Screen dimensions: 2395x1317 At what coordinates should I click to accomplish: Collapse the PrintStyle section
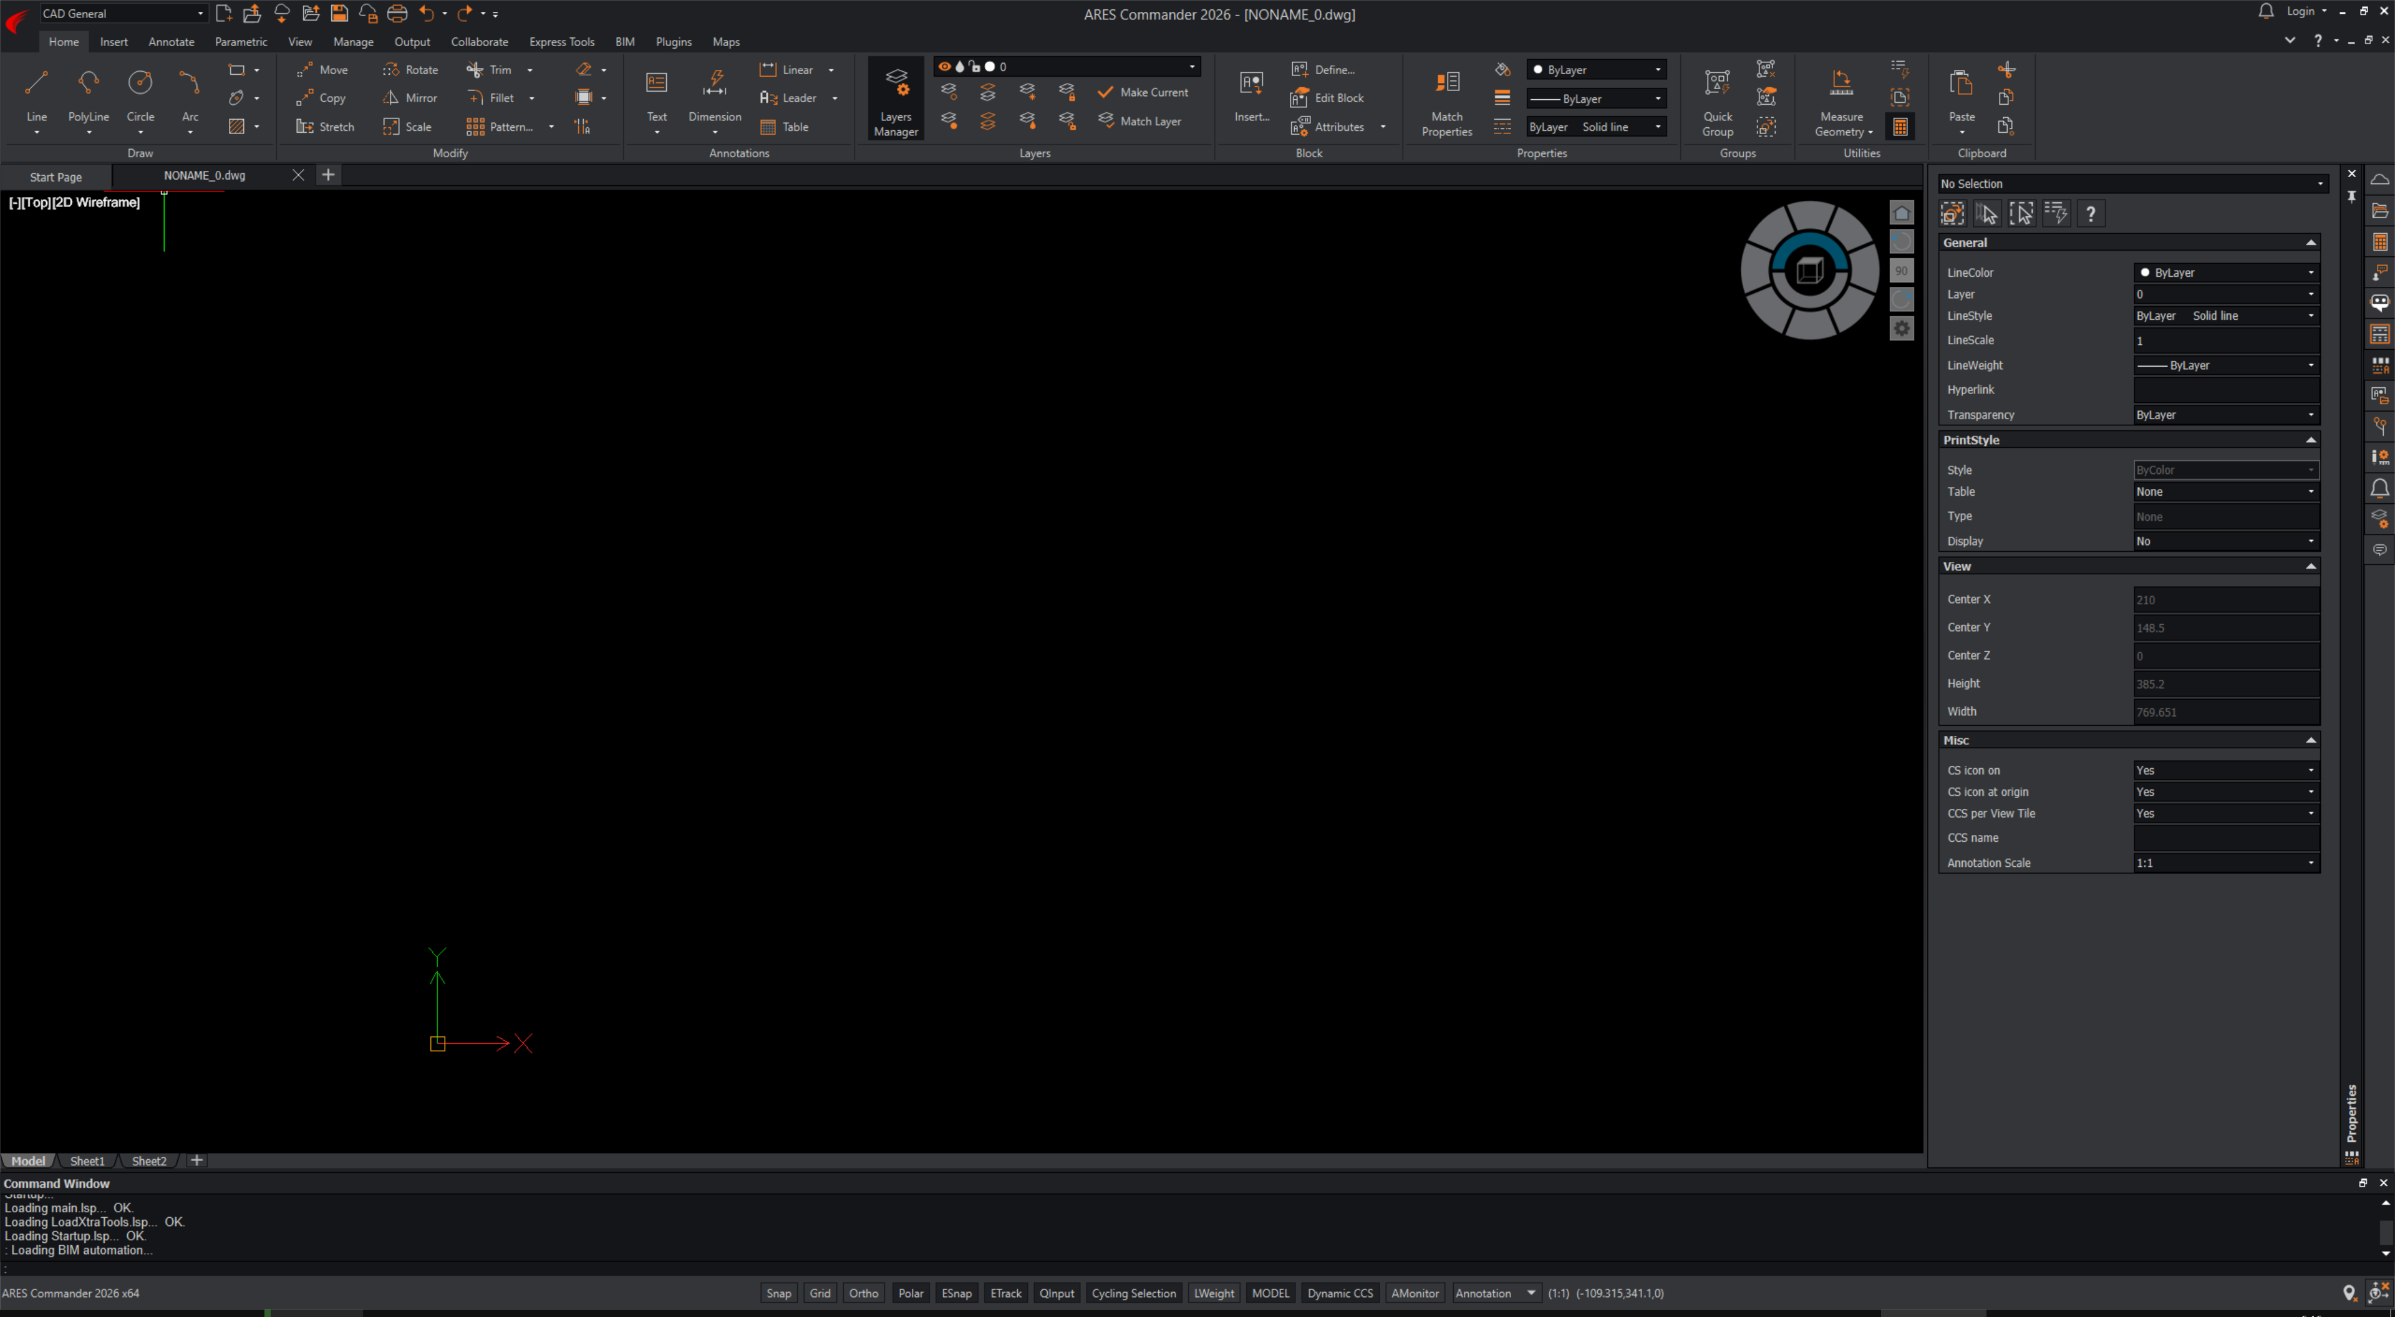click(2310, 440)
